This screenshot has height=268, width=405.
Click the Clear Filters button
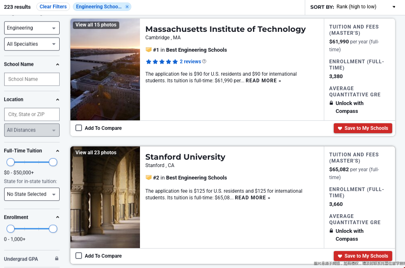53,7
